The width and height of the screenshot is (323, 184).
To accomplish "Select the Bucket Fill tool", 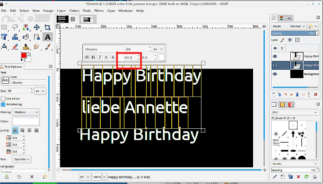I will coord(26,37).
